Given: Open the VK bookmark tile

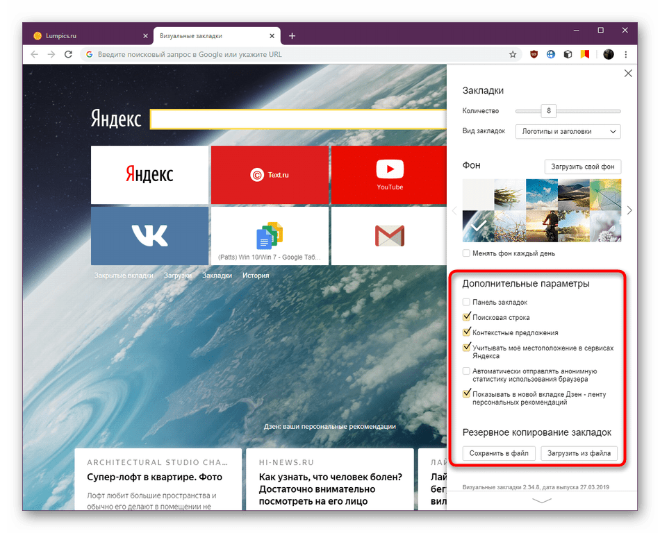Looking at the screenshot, I should (149, 236).
